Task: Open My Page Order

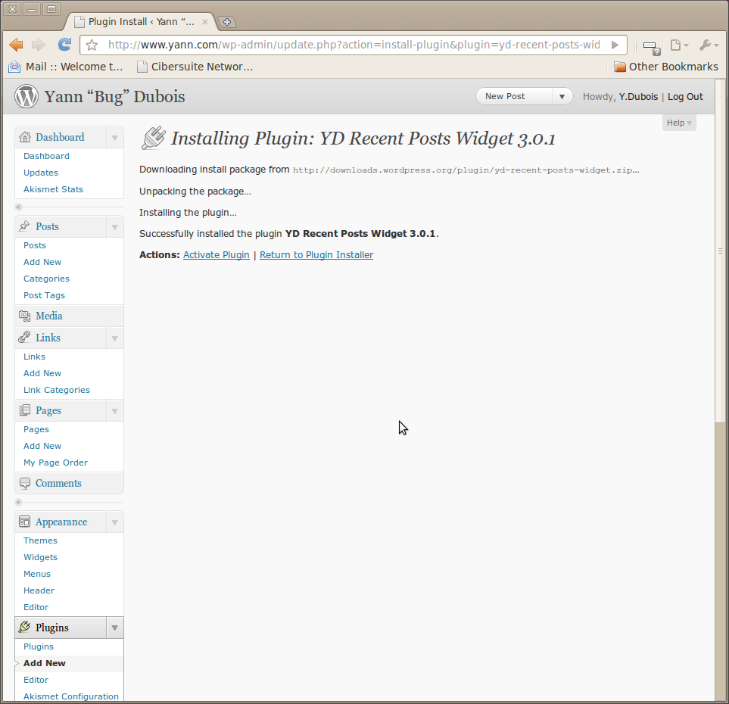Action: (x=56, y=463)
